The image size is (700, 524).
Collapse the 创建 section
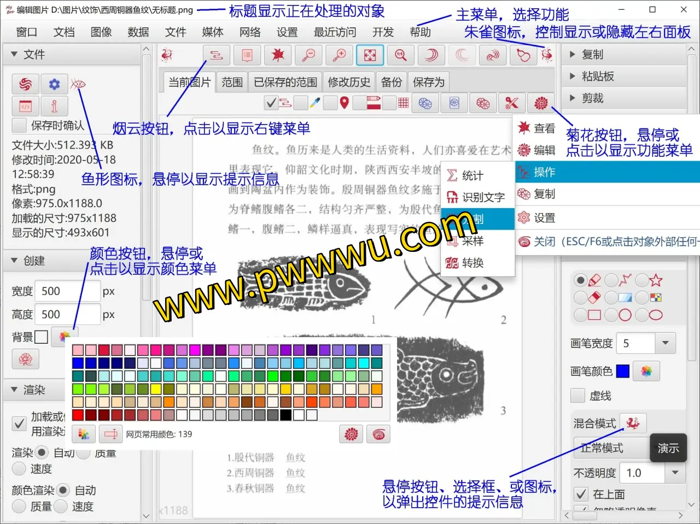point(14,261)
